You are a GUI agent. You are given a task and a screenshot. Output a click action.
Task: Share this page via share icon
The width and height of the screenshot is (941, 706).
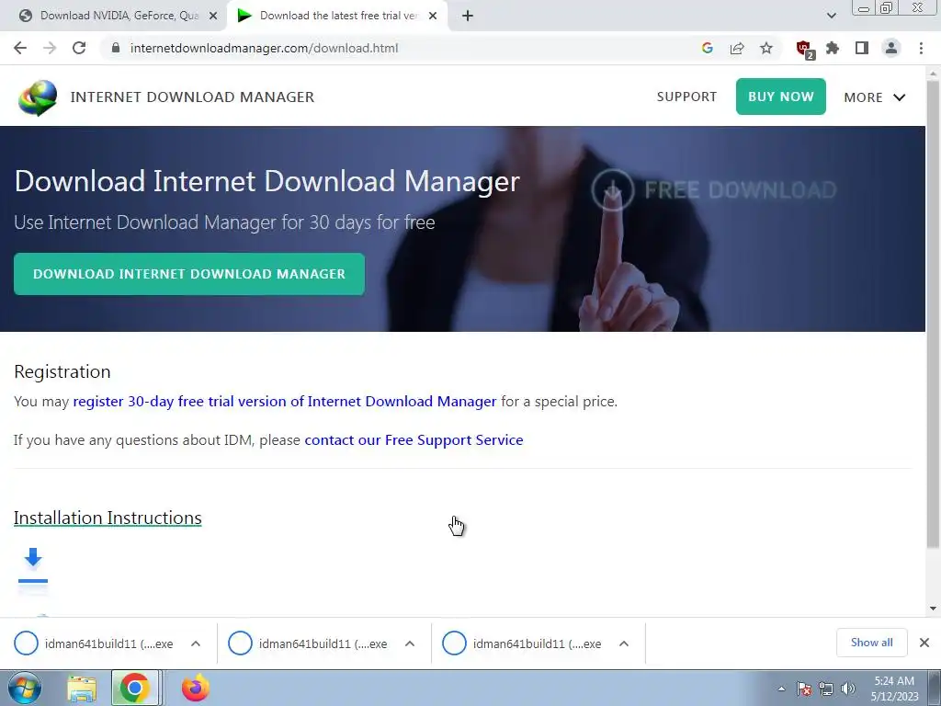(x=737, y=48)
